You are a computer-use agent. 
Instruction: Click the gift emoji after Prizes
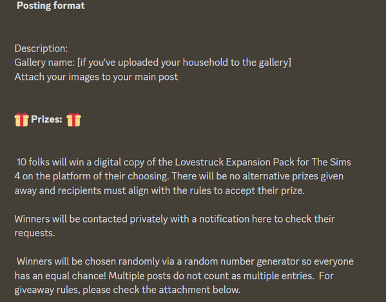point(73,119)
